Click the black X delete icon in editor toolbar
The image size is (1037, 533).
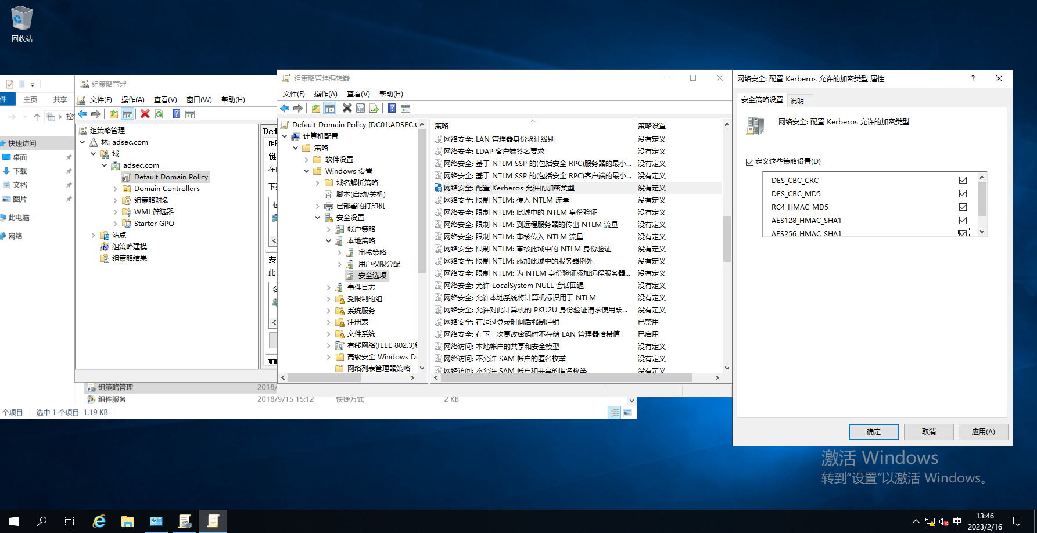click(347, 109)
